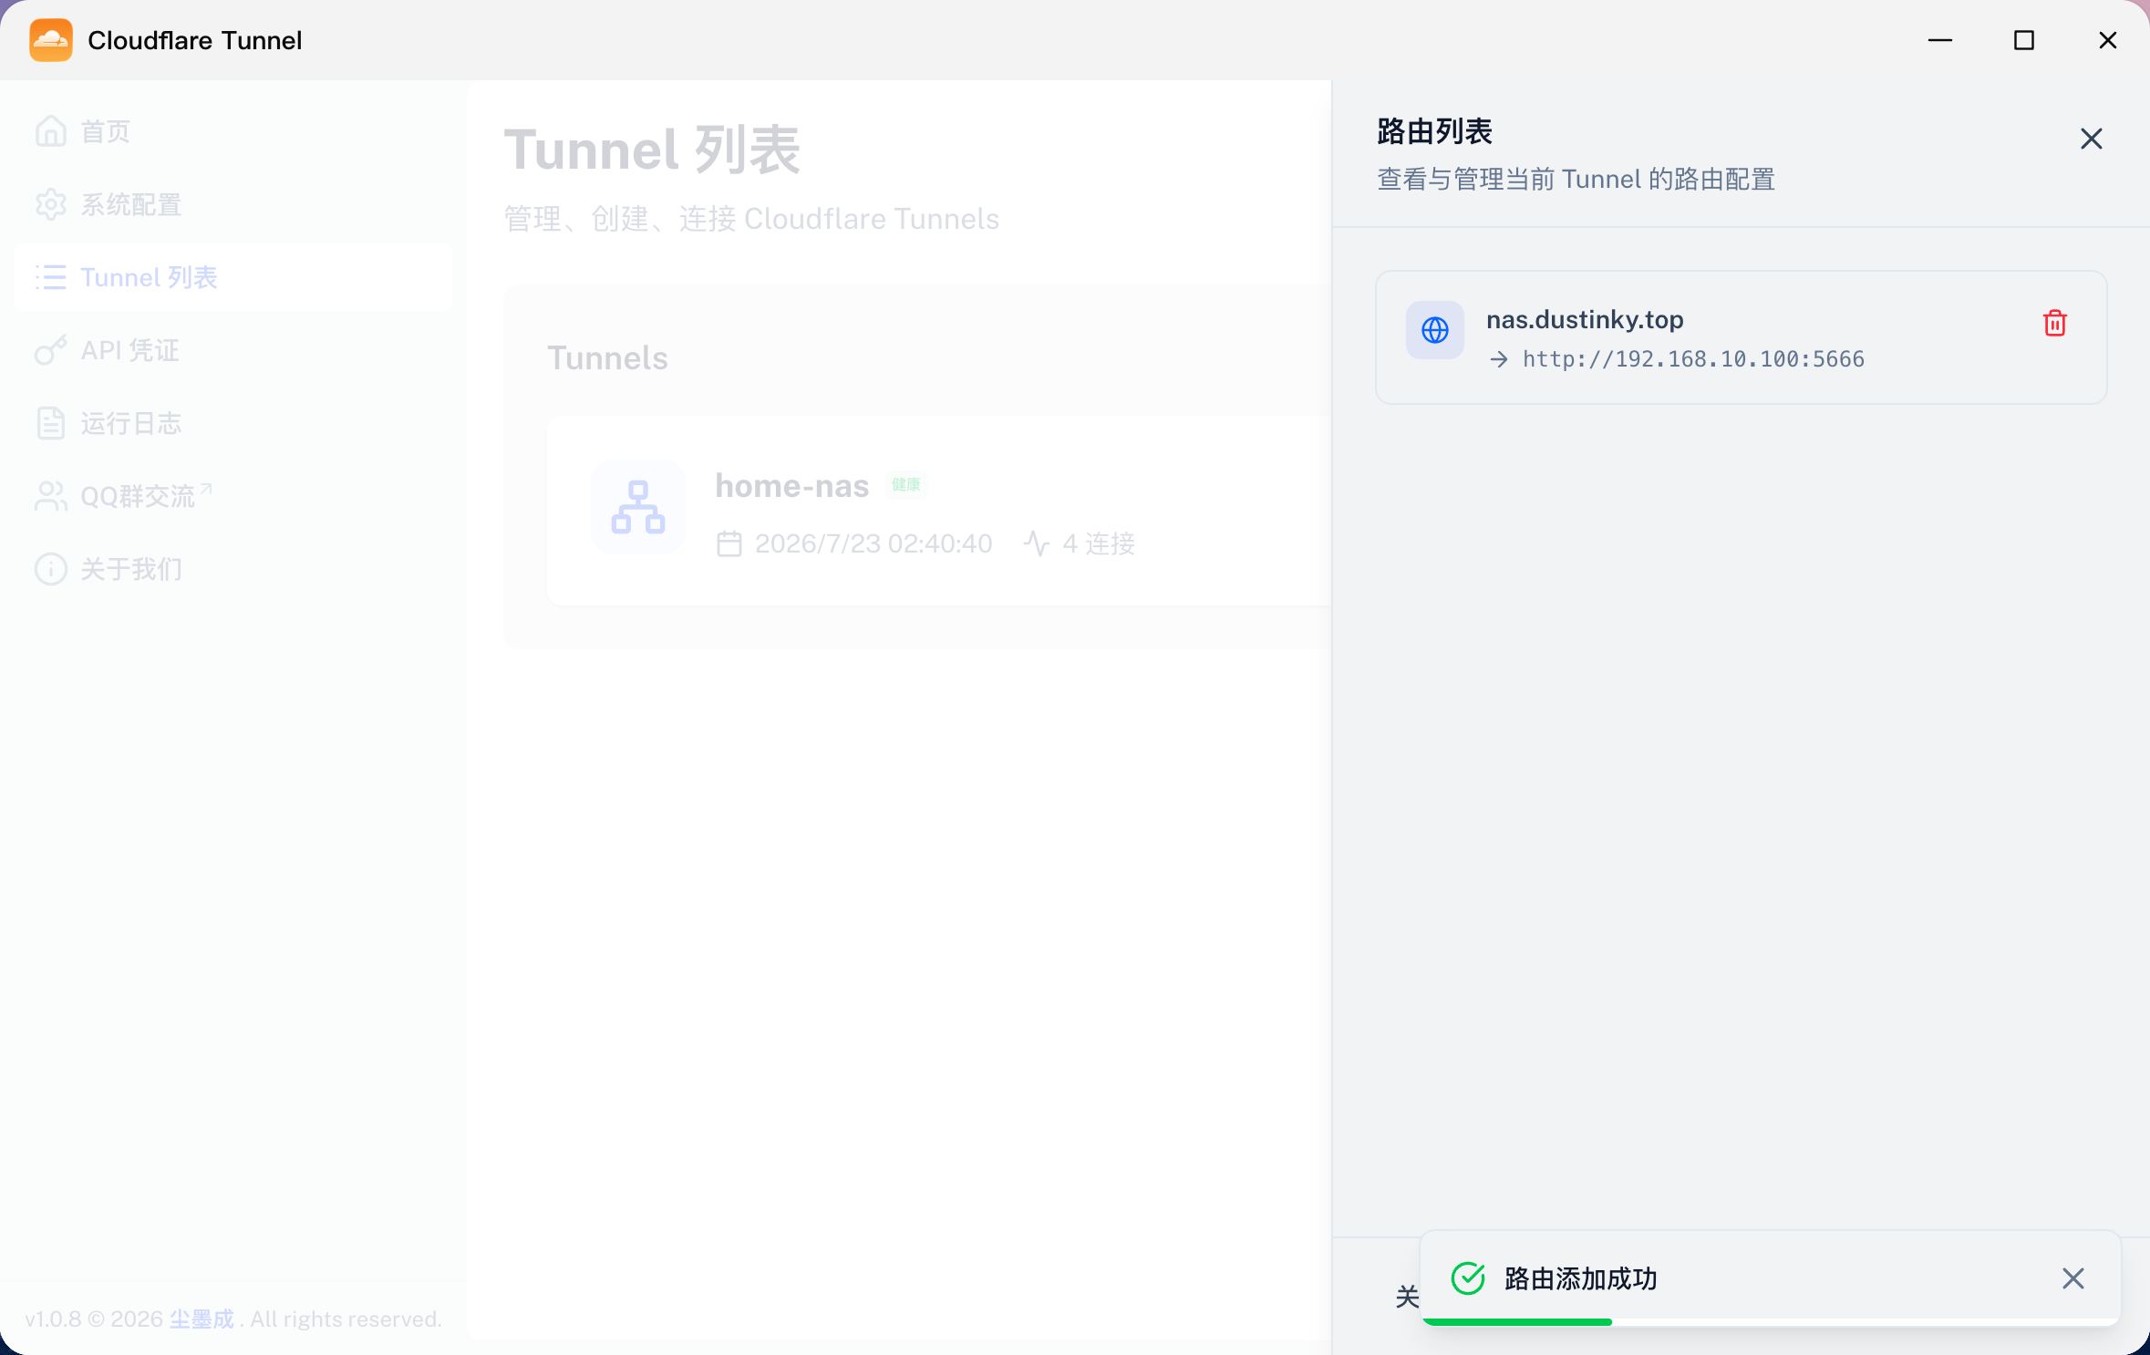Click the home-nas network icon

pos(638,507)
